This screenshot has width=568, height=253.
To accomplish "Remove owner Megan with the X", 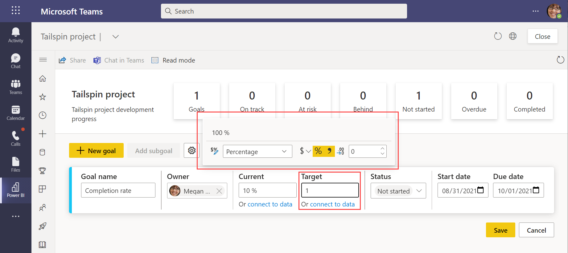I will pyautogui.click(x=219, y=191).
